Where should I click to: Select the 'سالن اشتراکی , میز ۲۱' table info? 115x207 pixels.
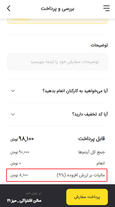[24, 201]
